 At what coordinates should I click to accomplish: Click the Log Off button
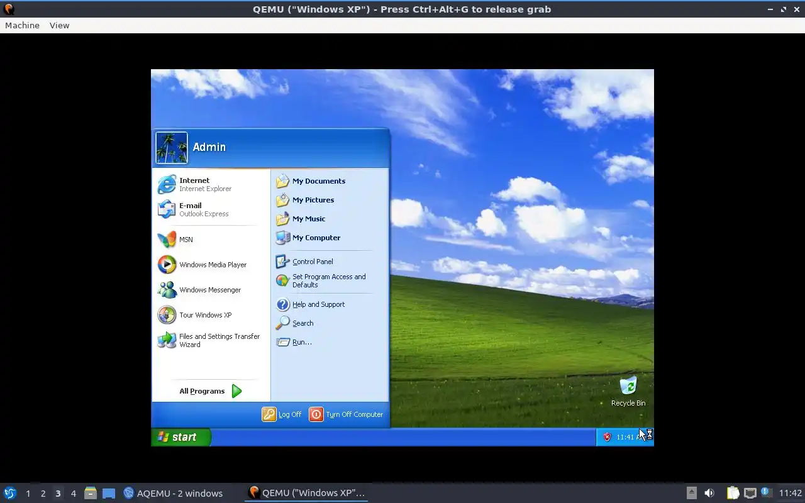click(x=282, y=414)
